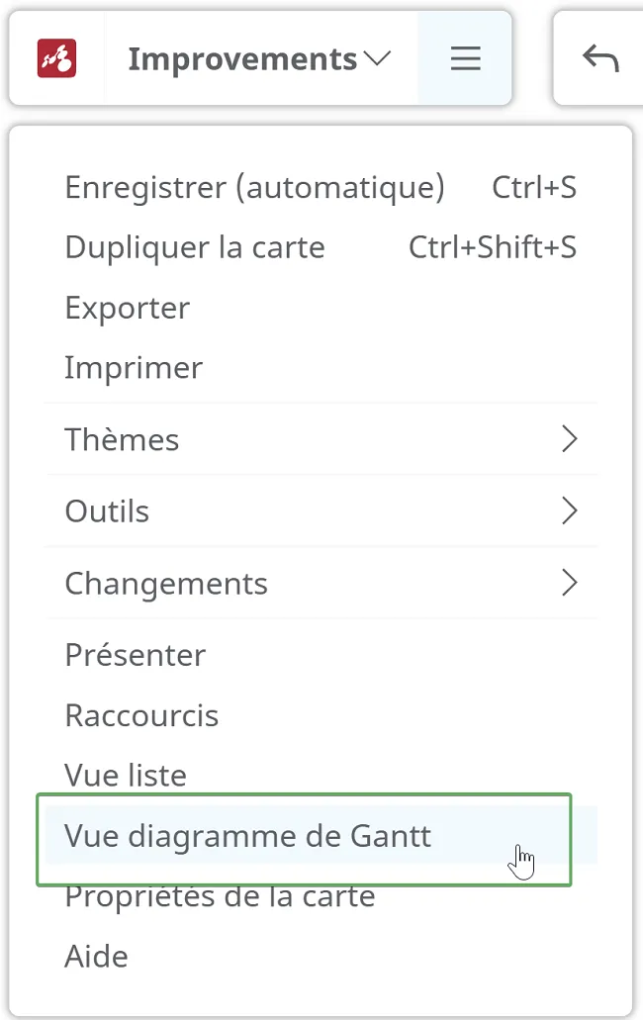Expand the Changements submenu chevron

tap(570, 582)
